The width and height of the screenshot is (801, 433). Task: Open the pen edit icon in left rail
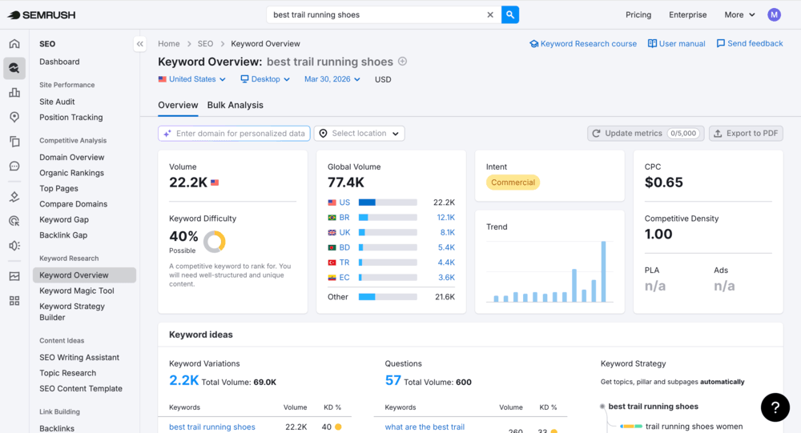14,197
